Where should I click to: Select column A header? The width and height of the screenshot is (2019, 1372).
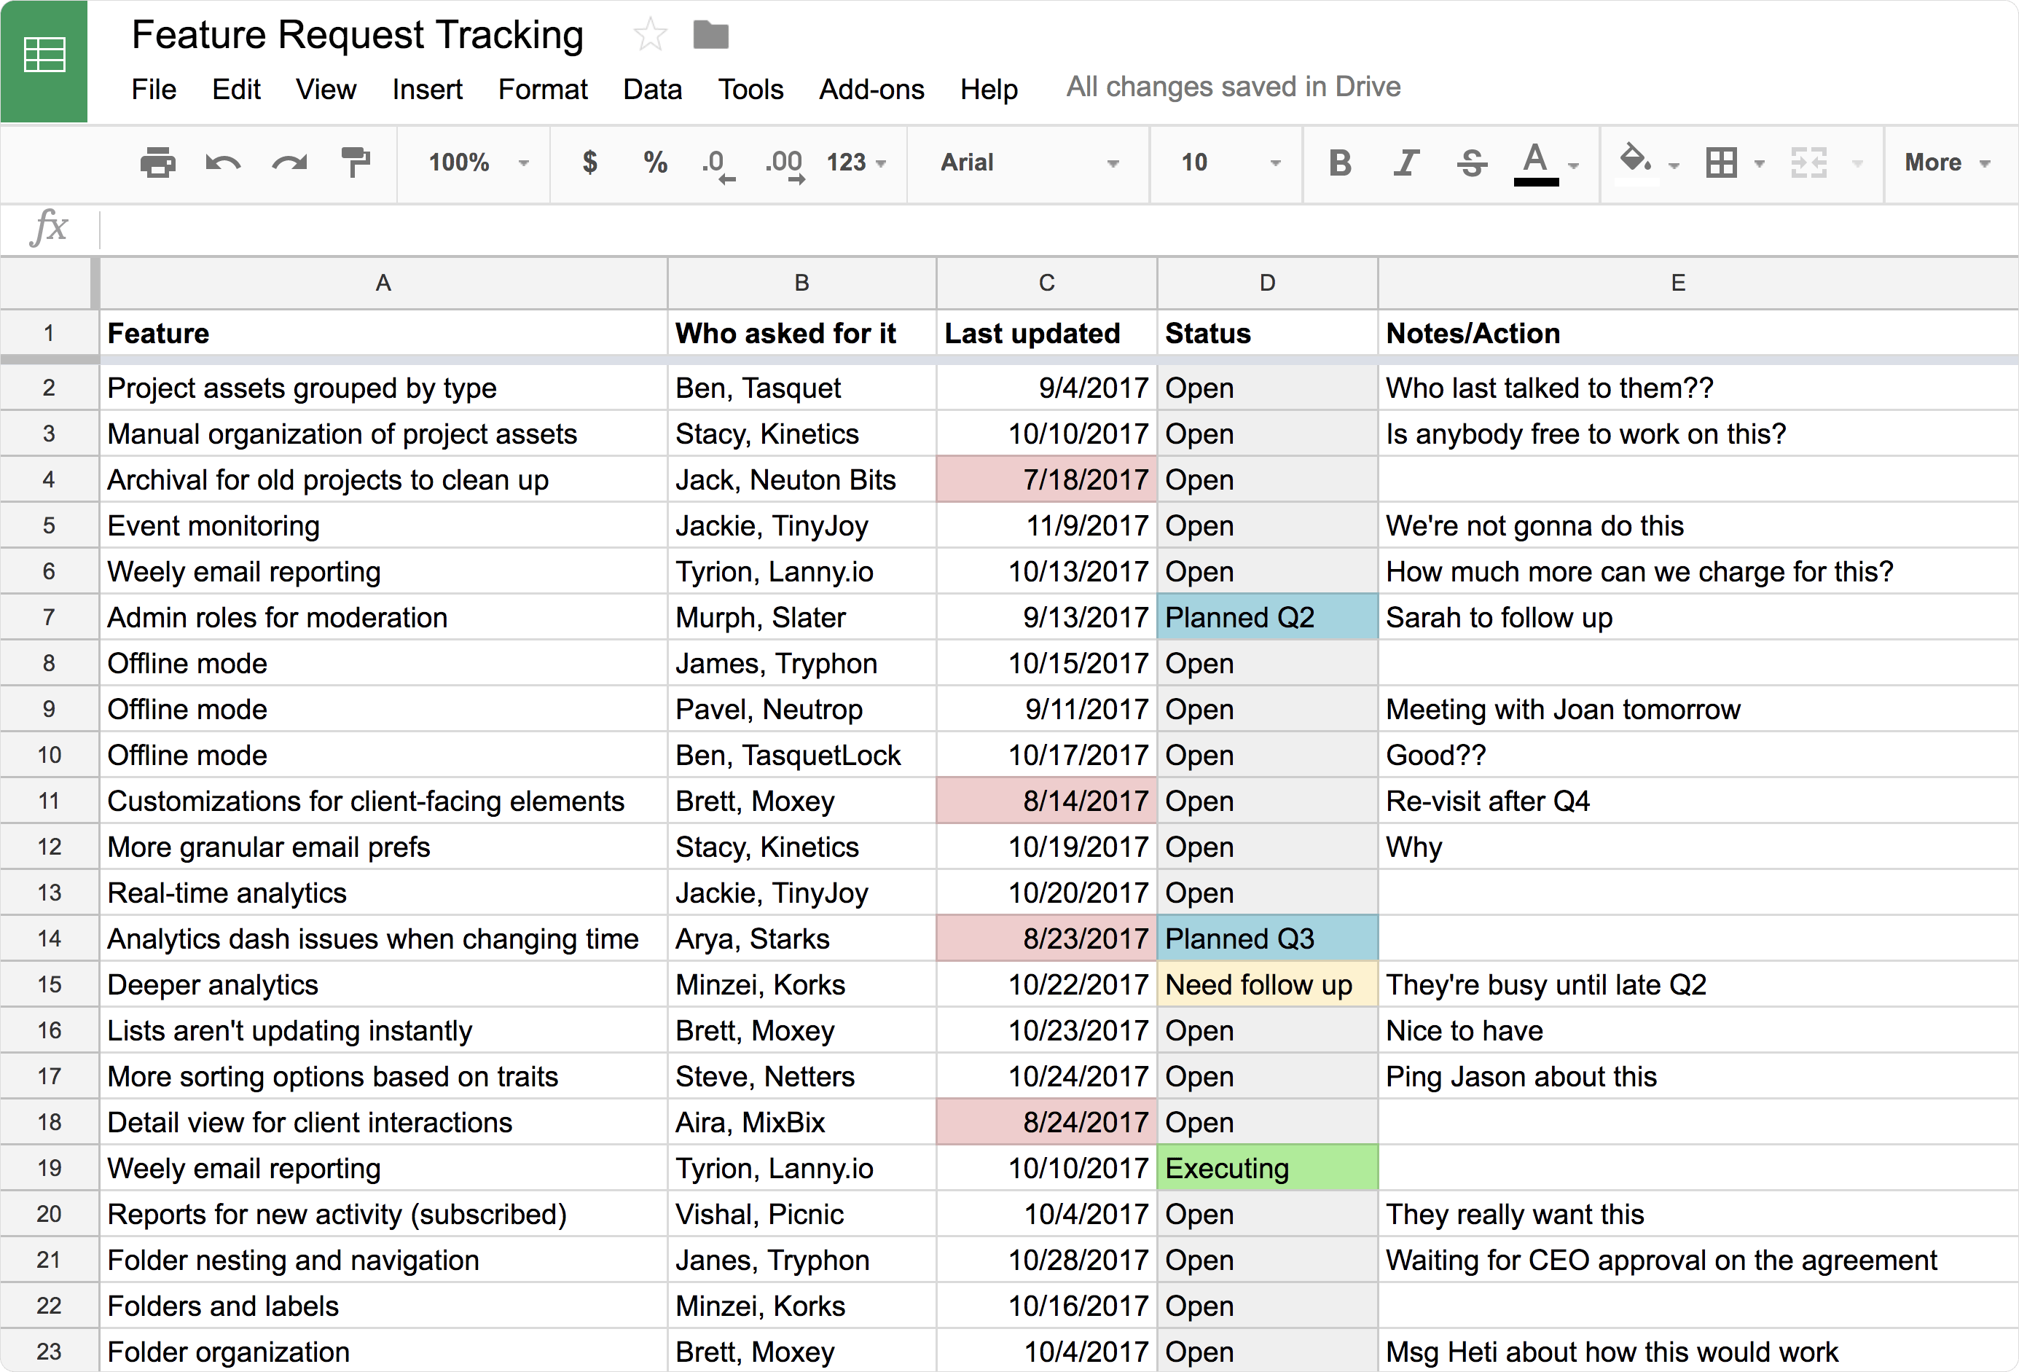383,283
